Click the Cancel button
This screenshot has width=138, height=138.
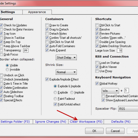pos(115,131)
